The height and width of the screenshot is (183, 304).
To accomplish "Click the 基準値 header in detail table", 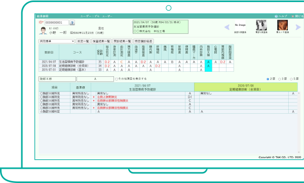I will click(81, 87).
